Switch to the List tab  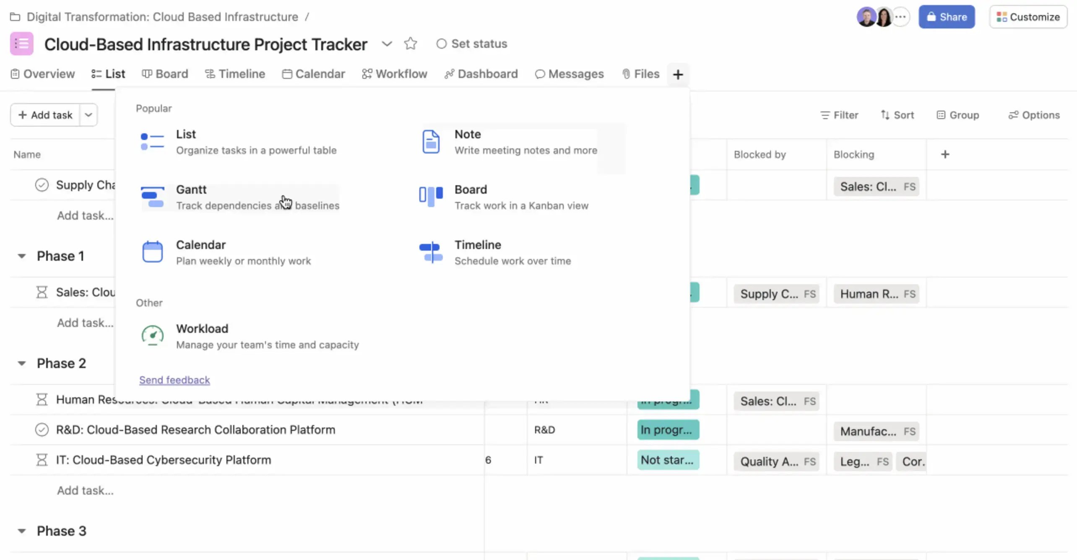coord(108,74)
